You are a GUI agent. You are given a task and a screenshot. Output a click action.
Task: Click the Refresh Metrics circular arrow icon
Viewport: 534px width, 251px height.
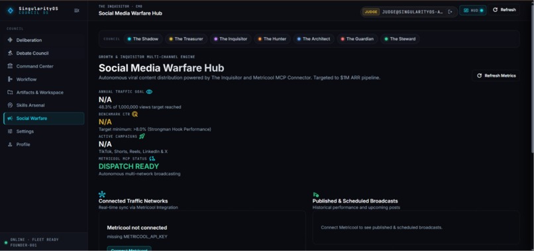click(x=479, y=75)
